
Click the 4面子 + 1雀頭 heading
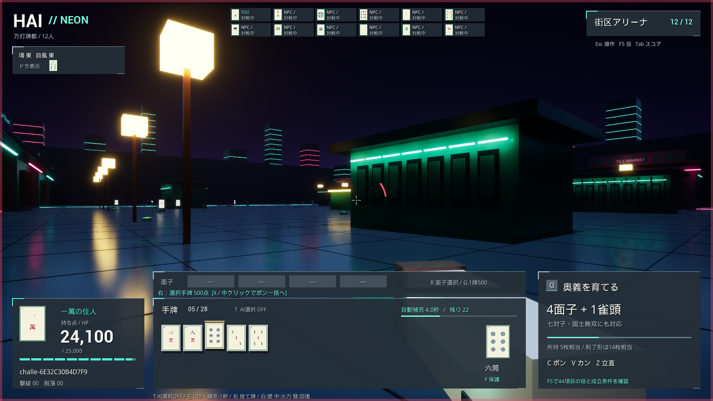coord(584,309)
